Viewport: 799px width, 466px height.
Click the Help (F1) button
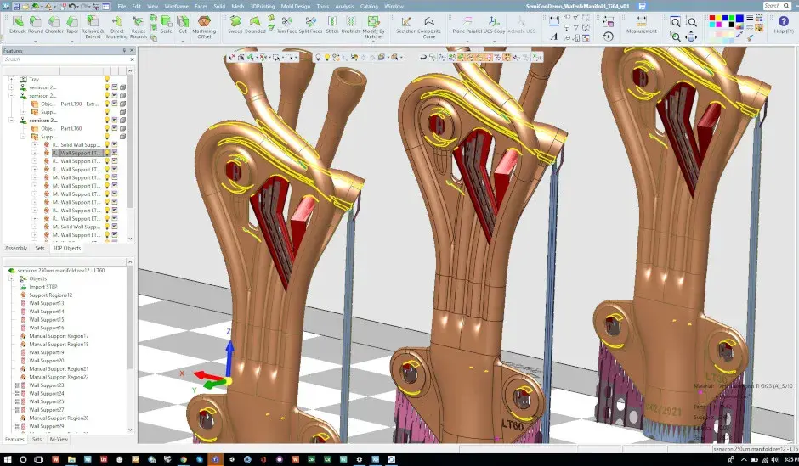click(783, 25)
